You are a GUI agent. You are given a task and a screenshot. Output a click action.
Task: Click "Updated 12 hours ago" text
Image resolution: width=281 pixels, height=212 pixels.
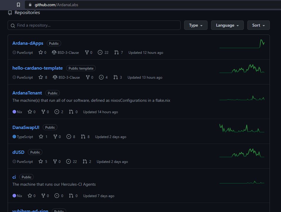[x=146, y=52]
